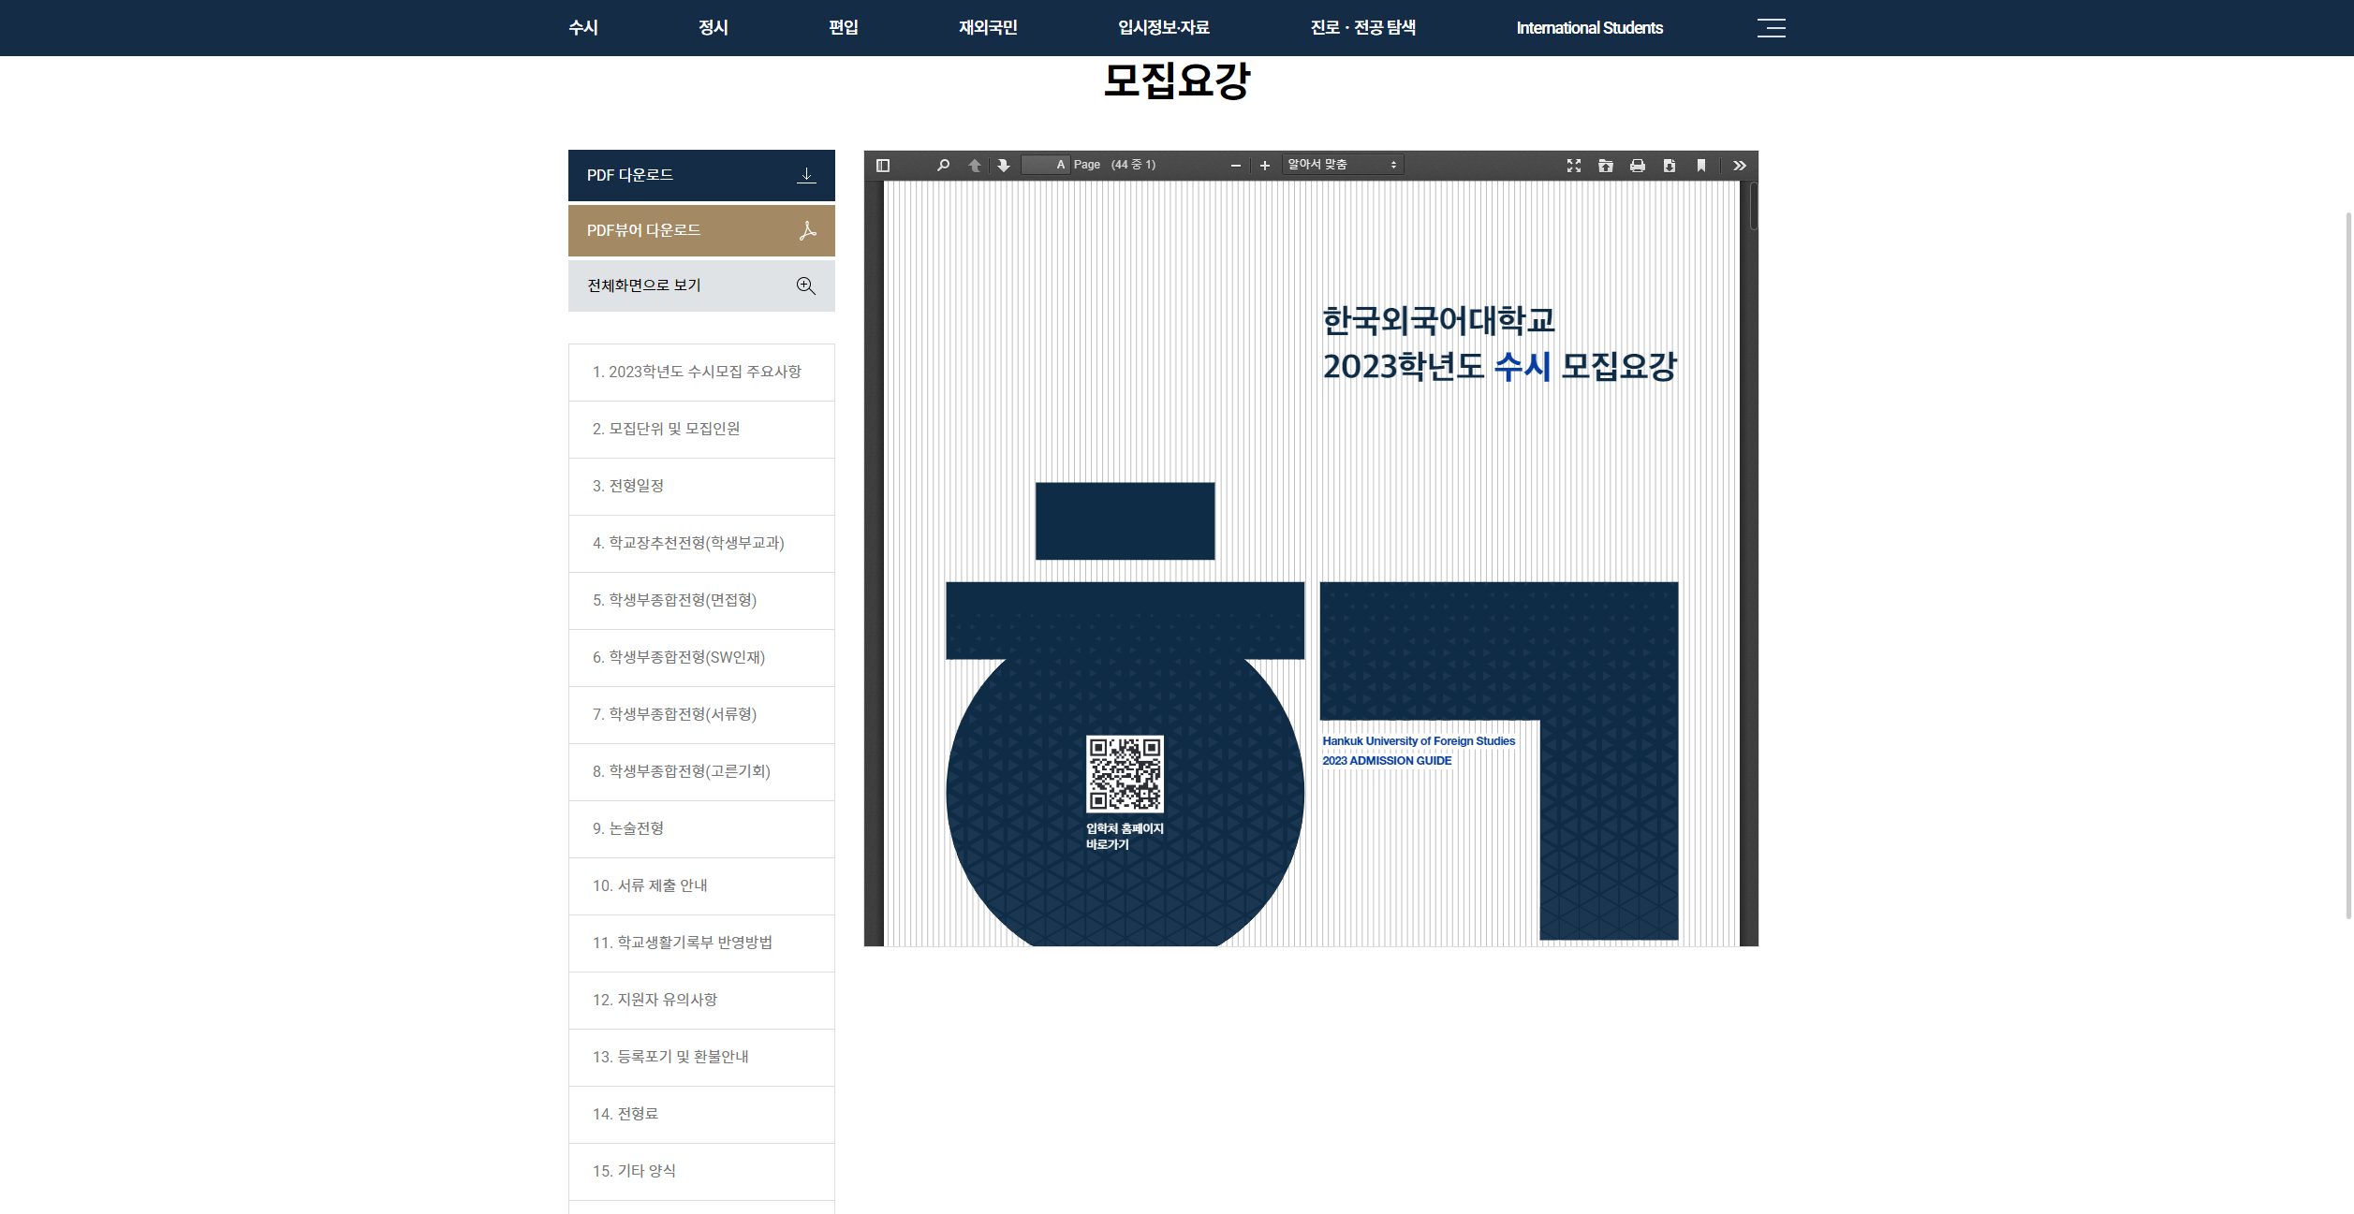Open the 알아서 맞춤 zoom dropdown
2354x1214 pixels.
[x=1343, y=165]
